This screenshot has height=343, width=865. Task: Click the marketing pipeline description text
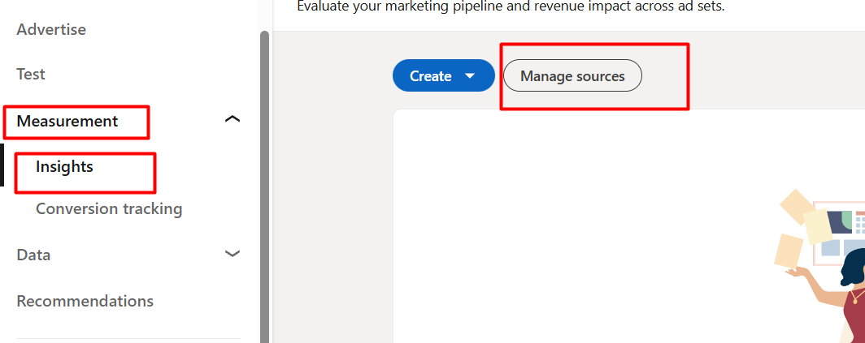click(x=510, y=6)
